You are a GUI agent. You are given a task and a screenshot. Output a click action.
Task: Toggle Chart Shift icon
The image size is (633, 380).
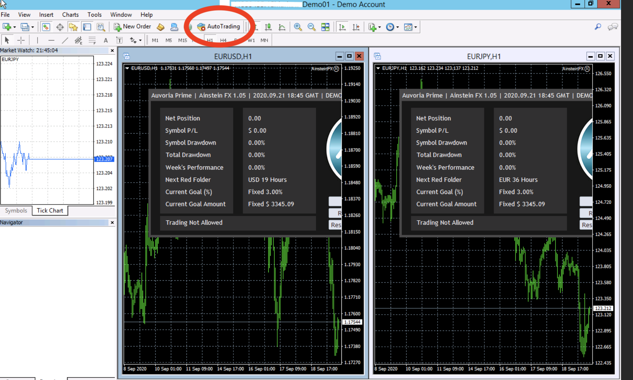[x=356, y=27]
